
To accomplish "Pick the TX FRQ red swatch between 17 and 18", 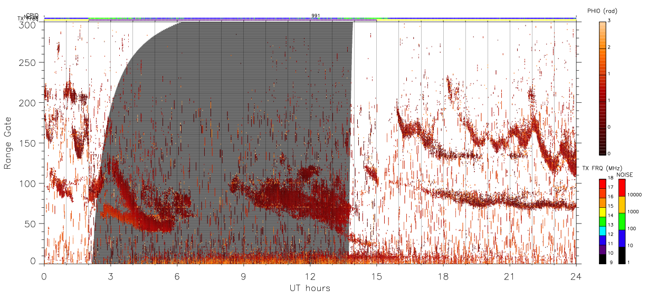I will tap(602, 183).
